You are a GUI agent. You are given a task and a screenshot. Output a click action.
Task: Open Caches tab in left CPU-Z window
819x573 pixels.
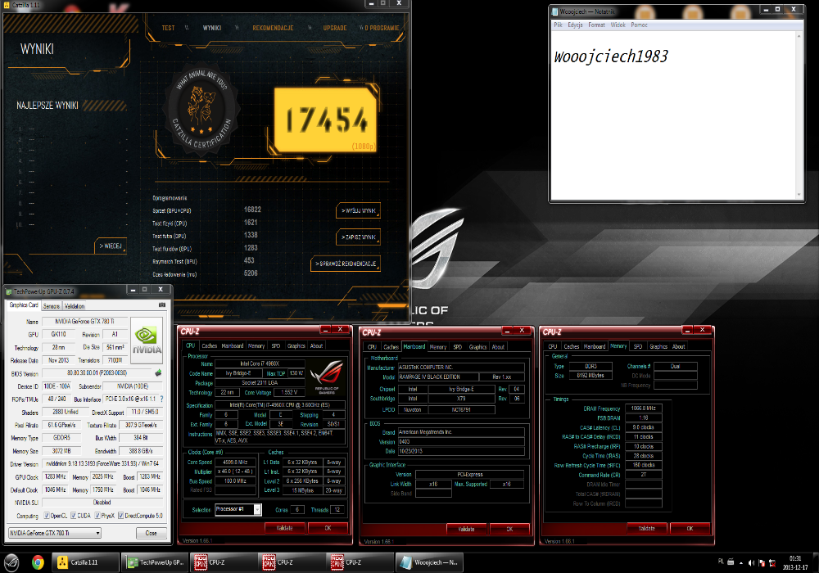click(x=209, y=345)
